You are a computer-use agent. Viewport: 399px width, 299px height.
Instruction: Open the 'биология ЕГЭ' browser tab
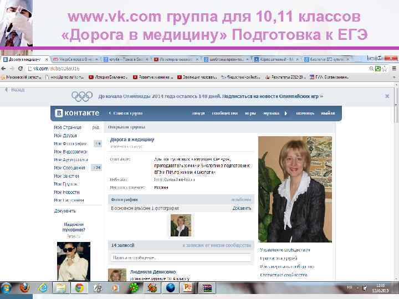click(x=327, y=59)
